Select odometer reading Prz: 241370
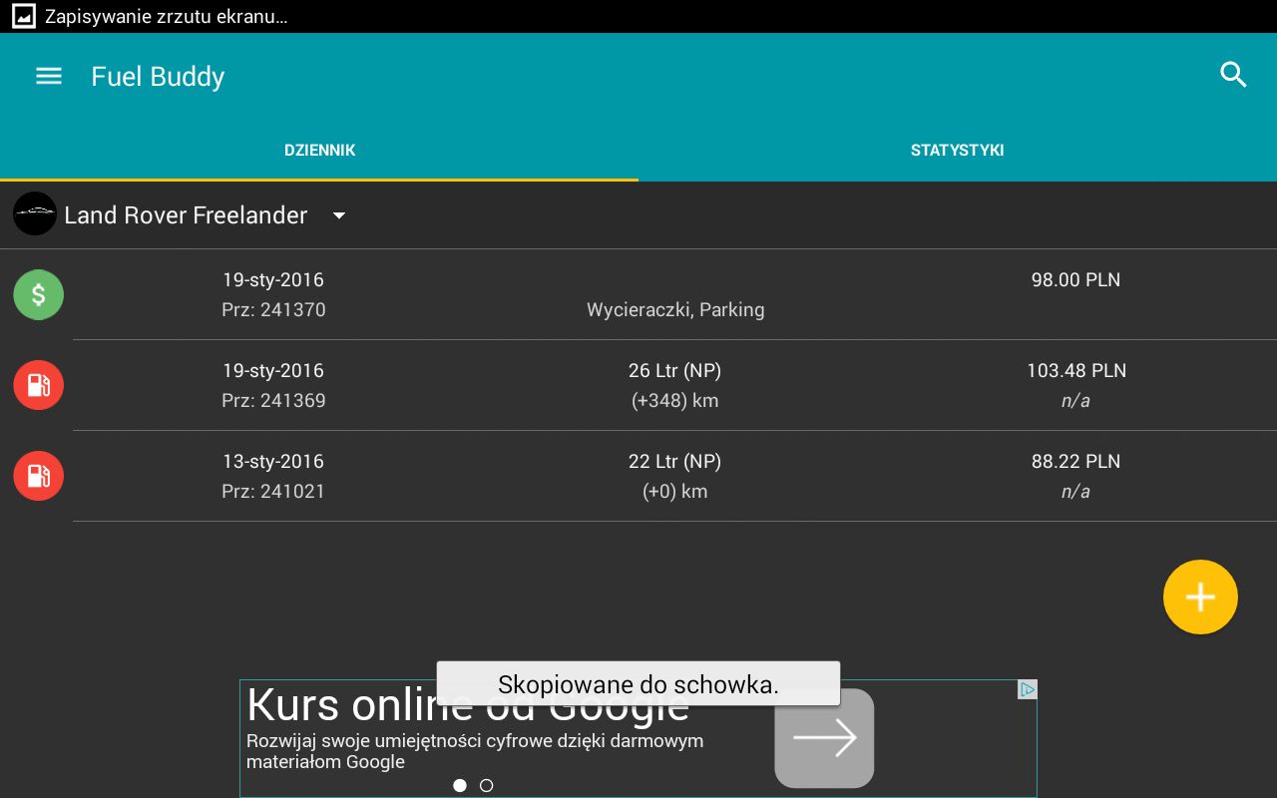 pos(273,310)
